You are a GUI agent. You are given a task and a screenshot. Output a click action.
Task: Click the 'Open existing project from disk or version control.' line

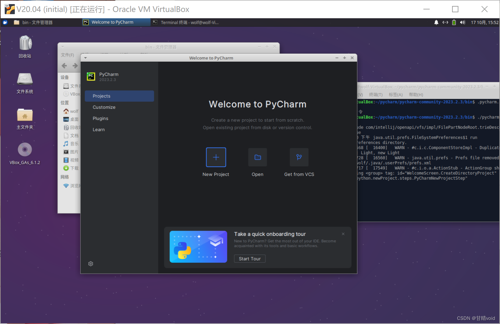[258, 128]
